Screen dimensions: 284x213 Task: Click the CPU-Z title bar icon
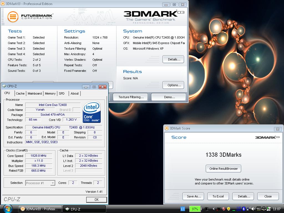[4, 86]
